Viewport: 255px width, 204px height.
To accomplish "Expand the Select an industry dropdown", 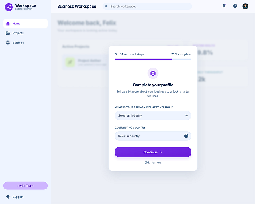I will pyautogui.click(x=153, y=115).
